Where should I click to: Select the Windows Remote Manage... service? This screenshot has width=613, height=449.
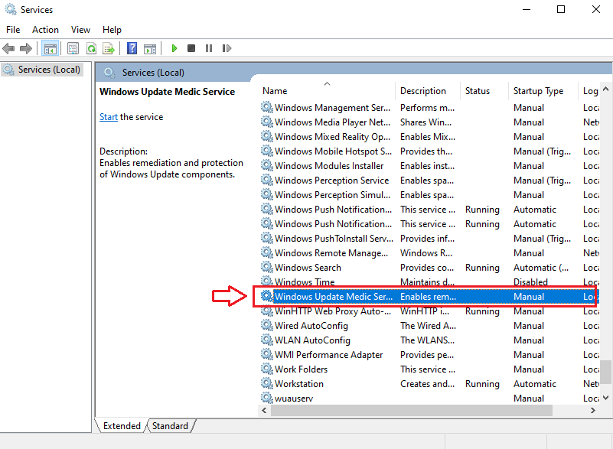point(331,253)
